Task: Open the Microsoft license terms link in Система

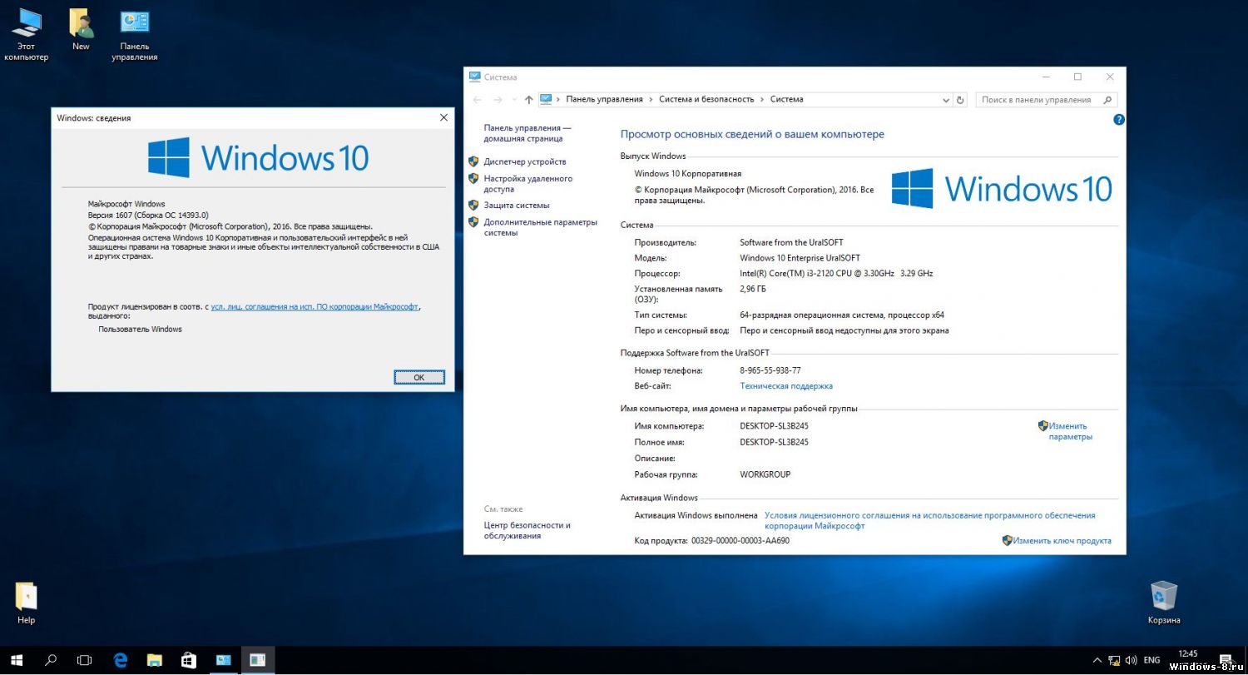Action: tap(929, 520)
